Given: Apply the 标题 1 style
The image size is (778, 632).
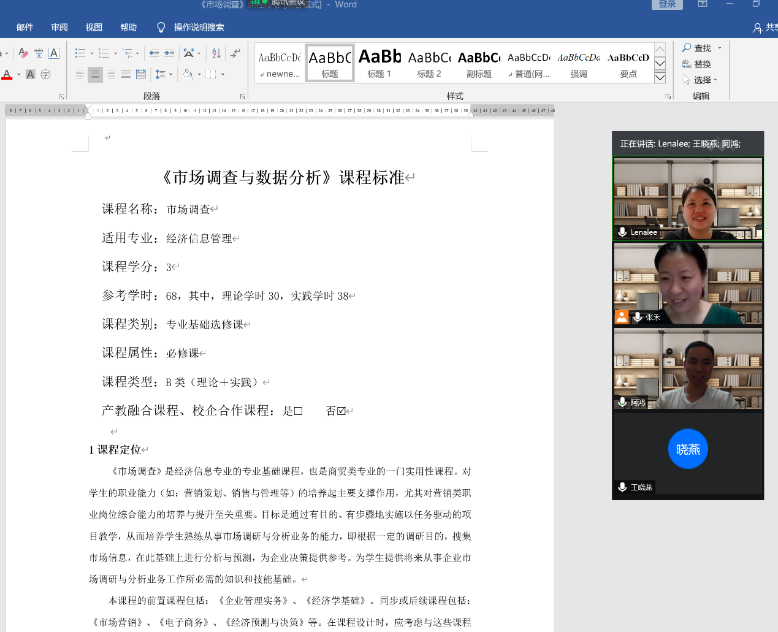Looking at the screenshot, I should coord(379,64).
